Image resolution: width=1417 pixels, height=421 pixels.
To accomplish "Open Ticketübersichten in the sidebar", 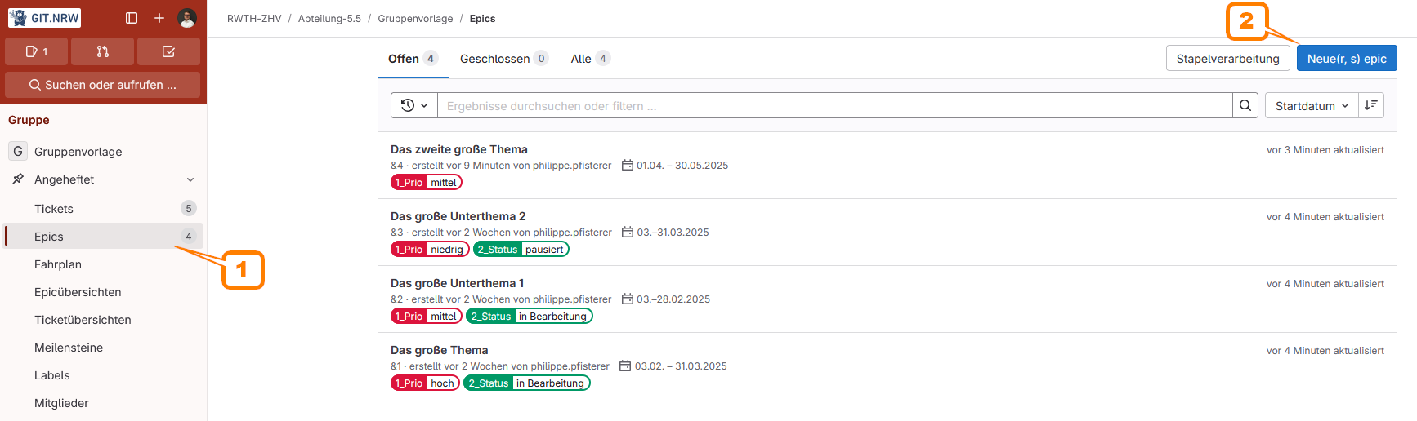I will coord(103,320).
